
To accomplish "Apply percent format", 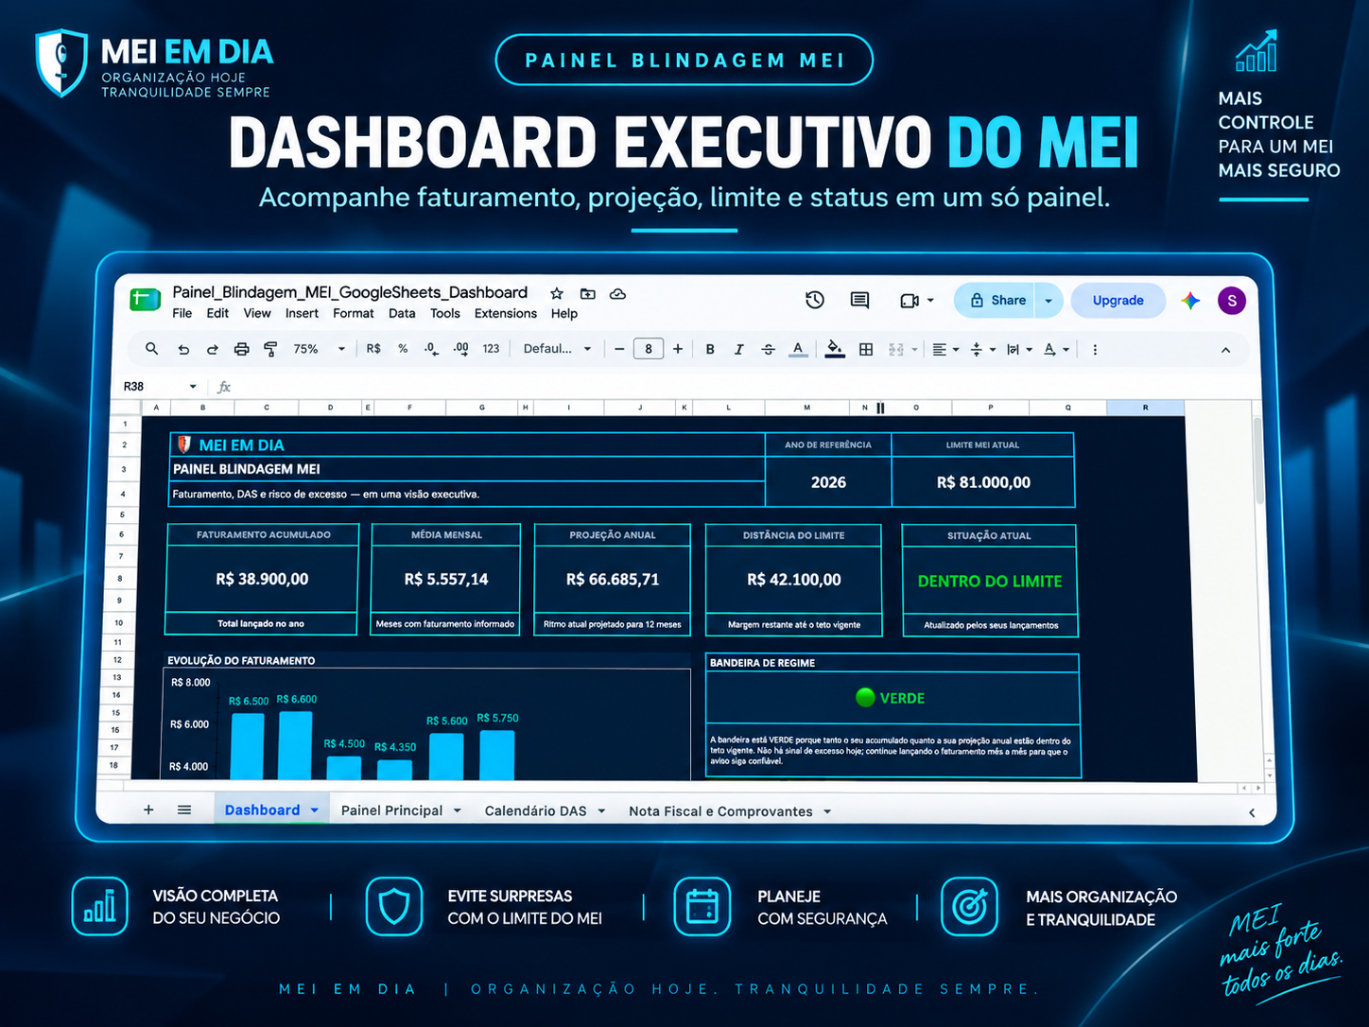I will (x=403, y=349).
